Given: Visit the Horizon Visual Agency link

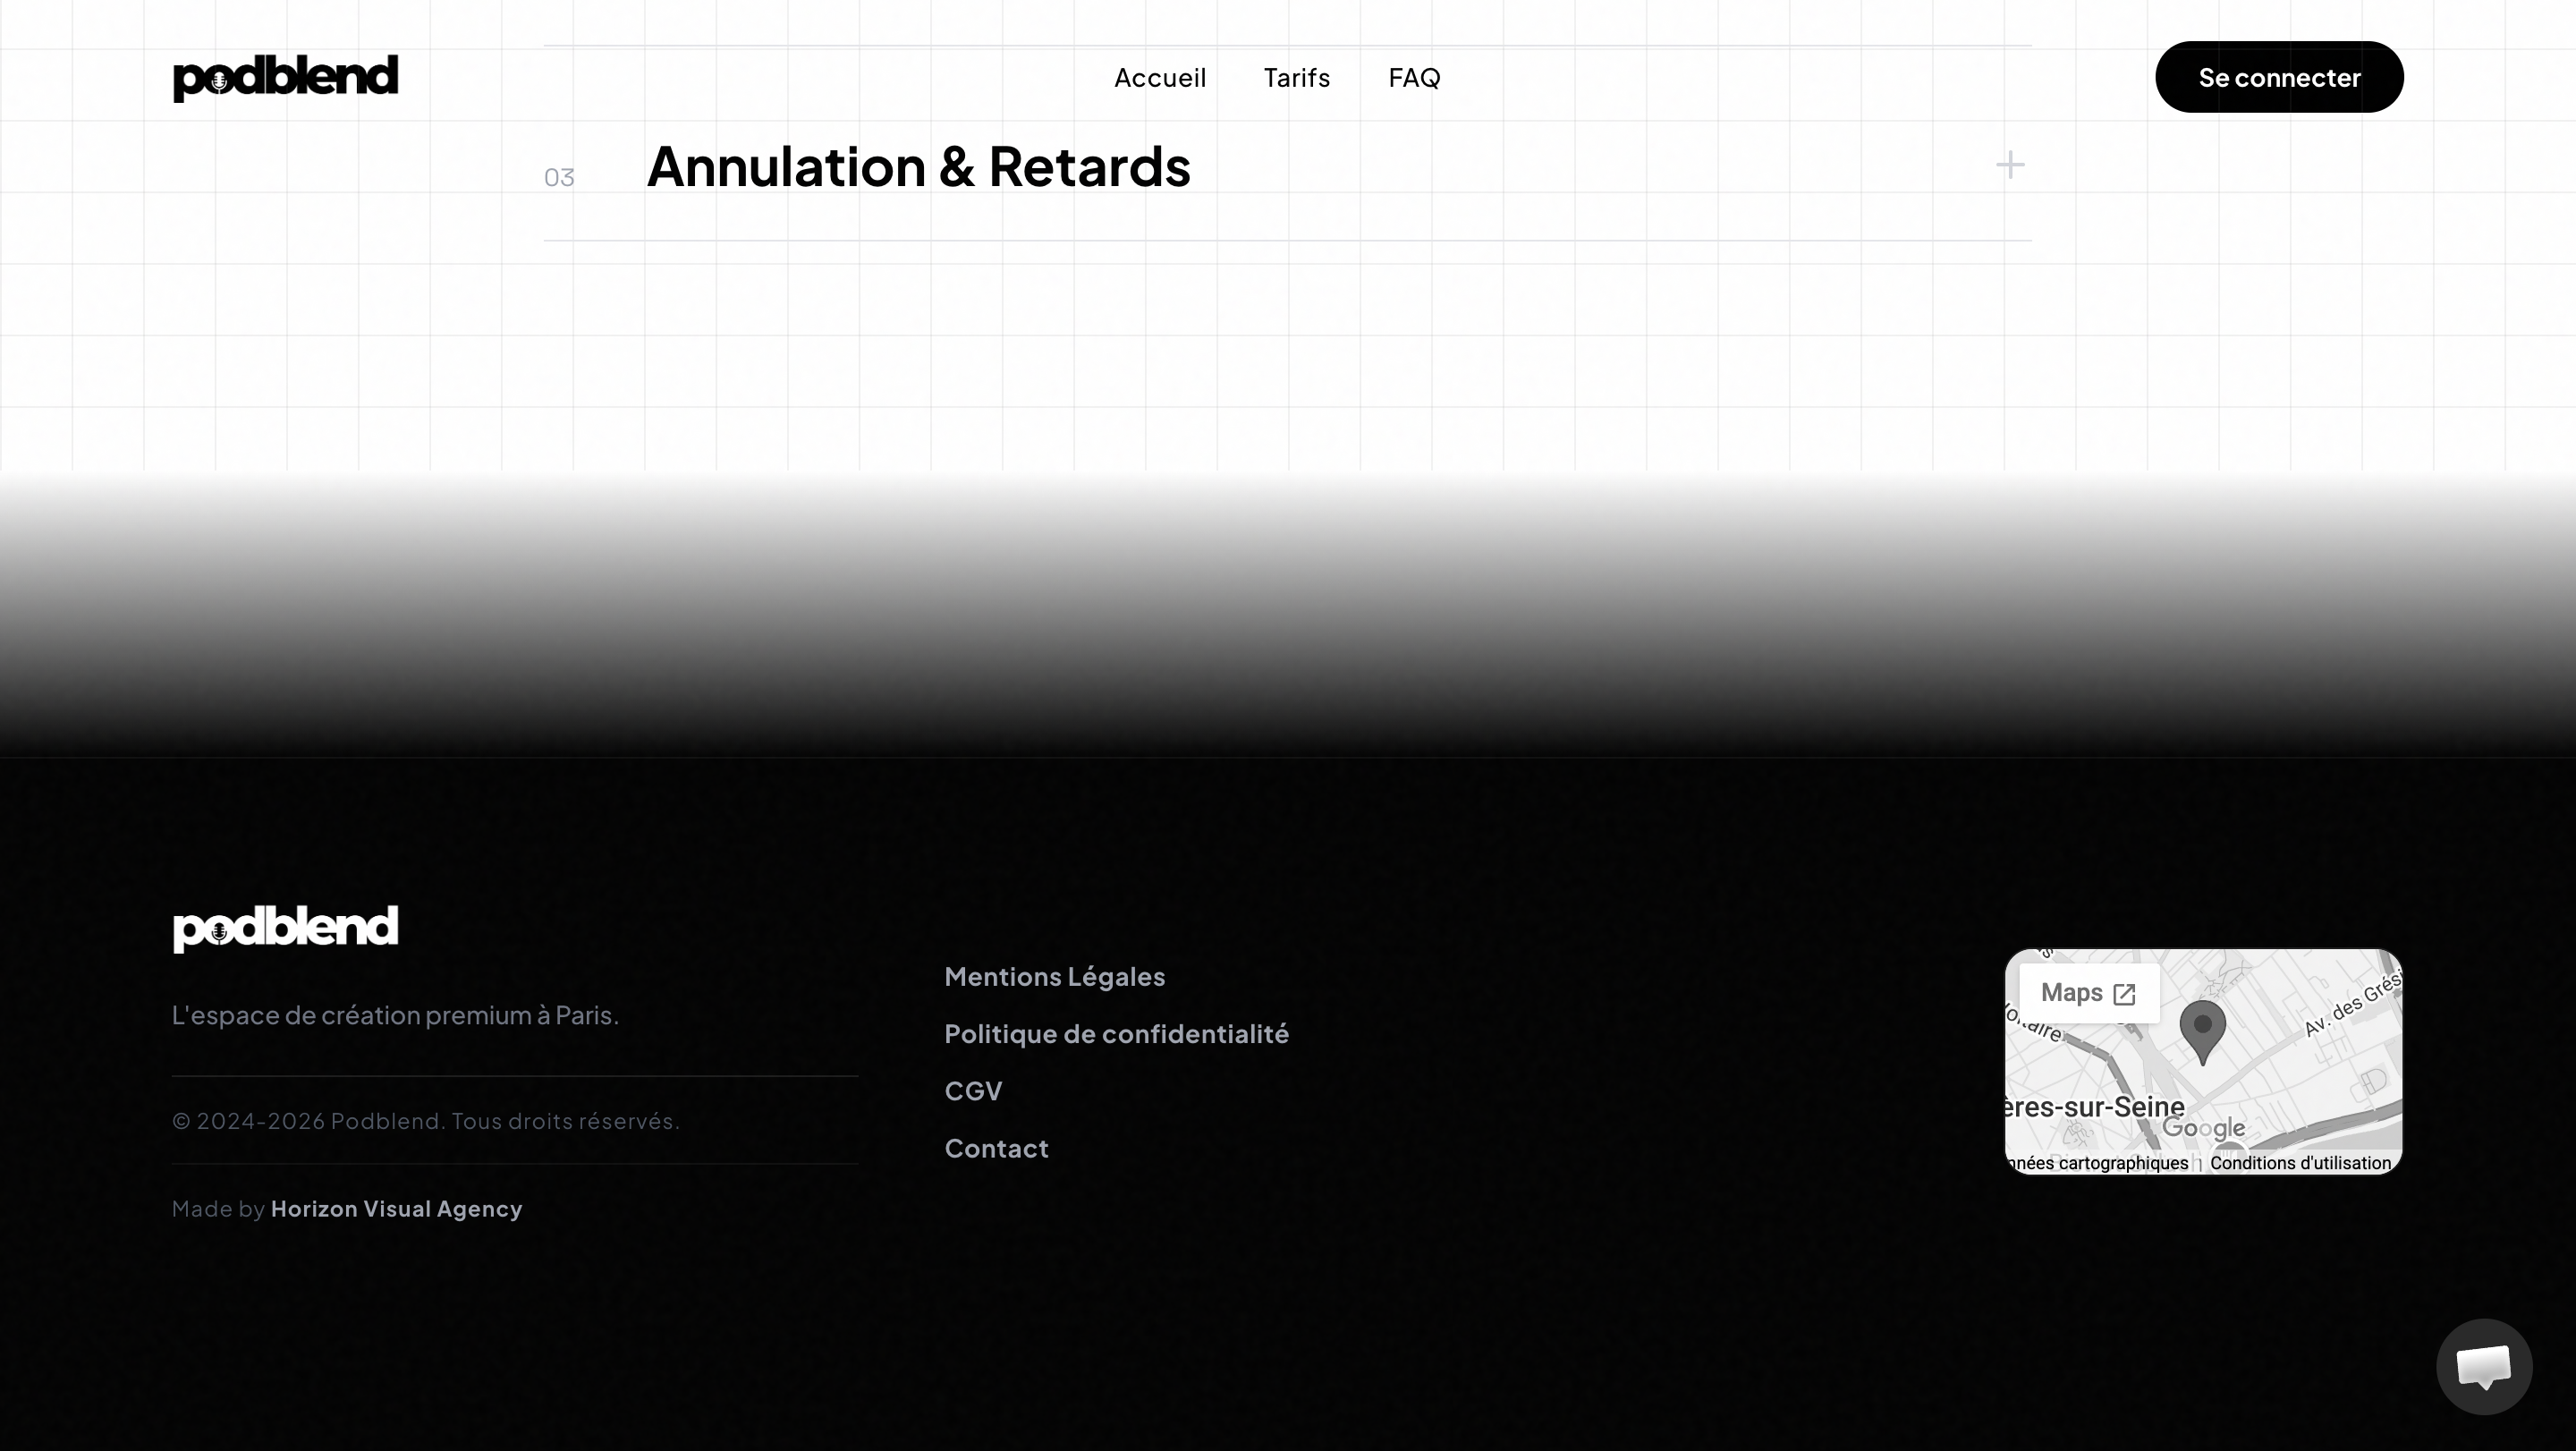Looking at the screenshot, I should click(x=396, y=1209).
